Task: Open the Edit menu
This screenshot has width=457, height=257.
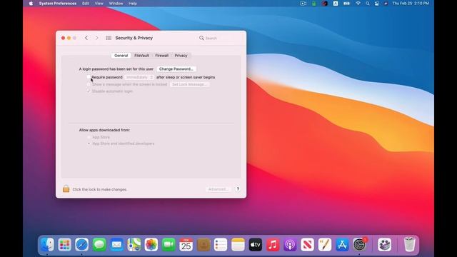Action: [86, 4]
